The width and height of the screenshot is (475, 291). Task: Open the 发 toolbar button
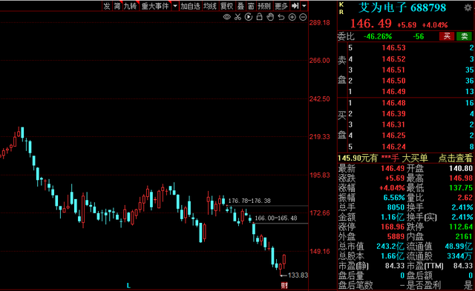click(x=107, y=6)
